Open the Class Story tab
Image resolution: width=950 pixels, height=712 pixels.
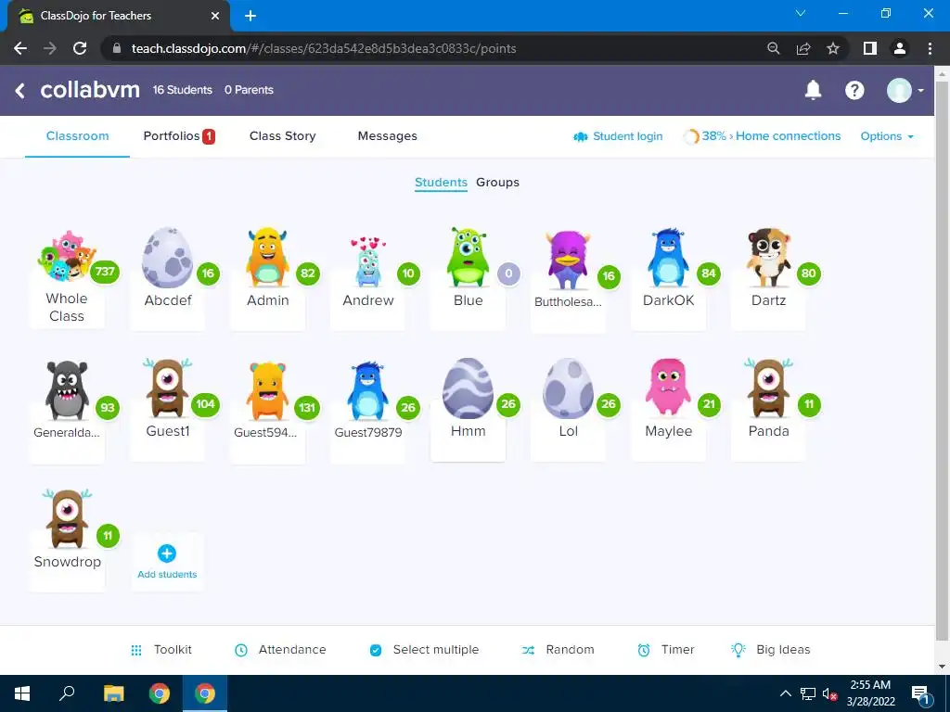point(282,136)
